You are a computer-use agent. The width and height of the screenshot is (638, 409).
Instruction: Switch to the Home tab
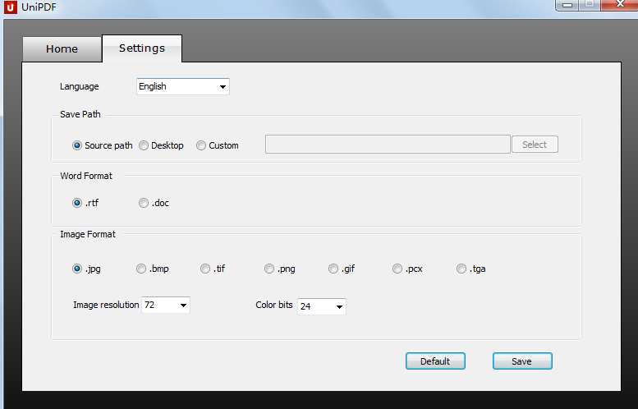[x=62, y=48]
